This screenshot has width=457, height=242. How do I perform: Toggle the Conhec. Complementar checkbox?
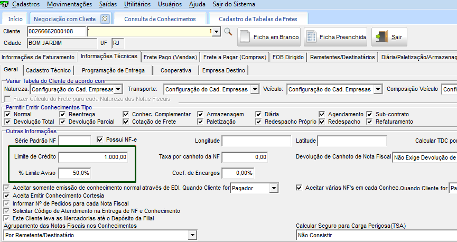point(126,114)
